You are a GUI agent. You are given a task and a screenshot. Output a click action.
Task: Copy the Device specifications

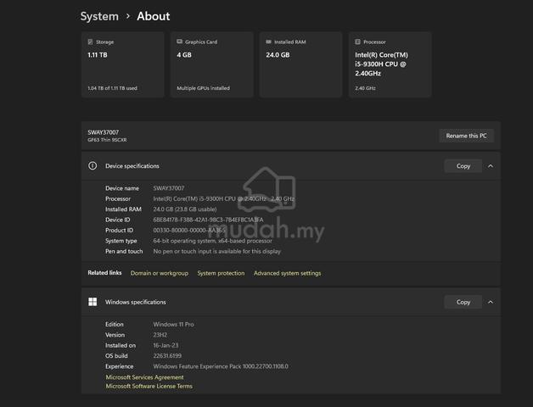tap(463, 166)
